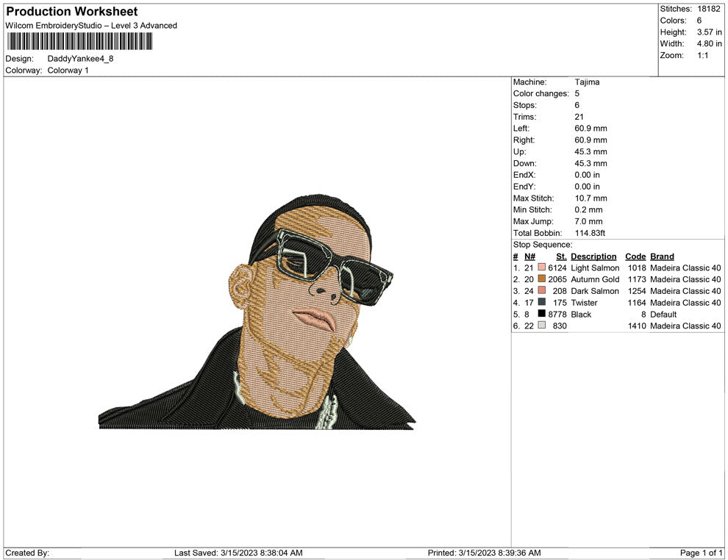The height and width of the screenshot is (560, 728).
Task: Click the Autumn Gold color swatch
Action: pyautogui.click(x=541, y=279)
